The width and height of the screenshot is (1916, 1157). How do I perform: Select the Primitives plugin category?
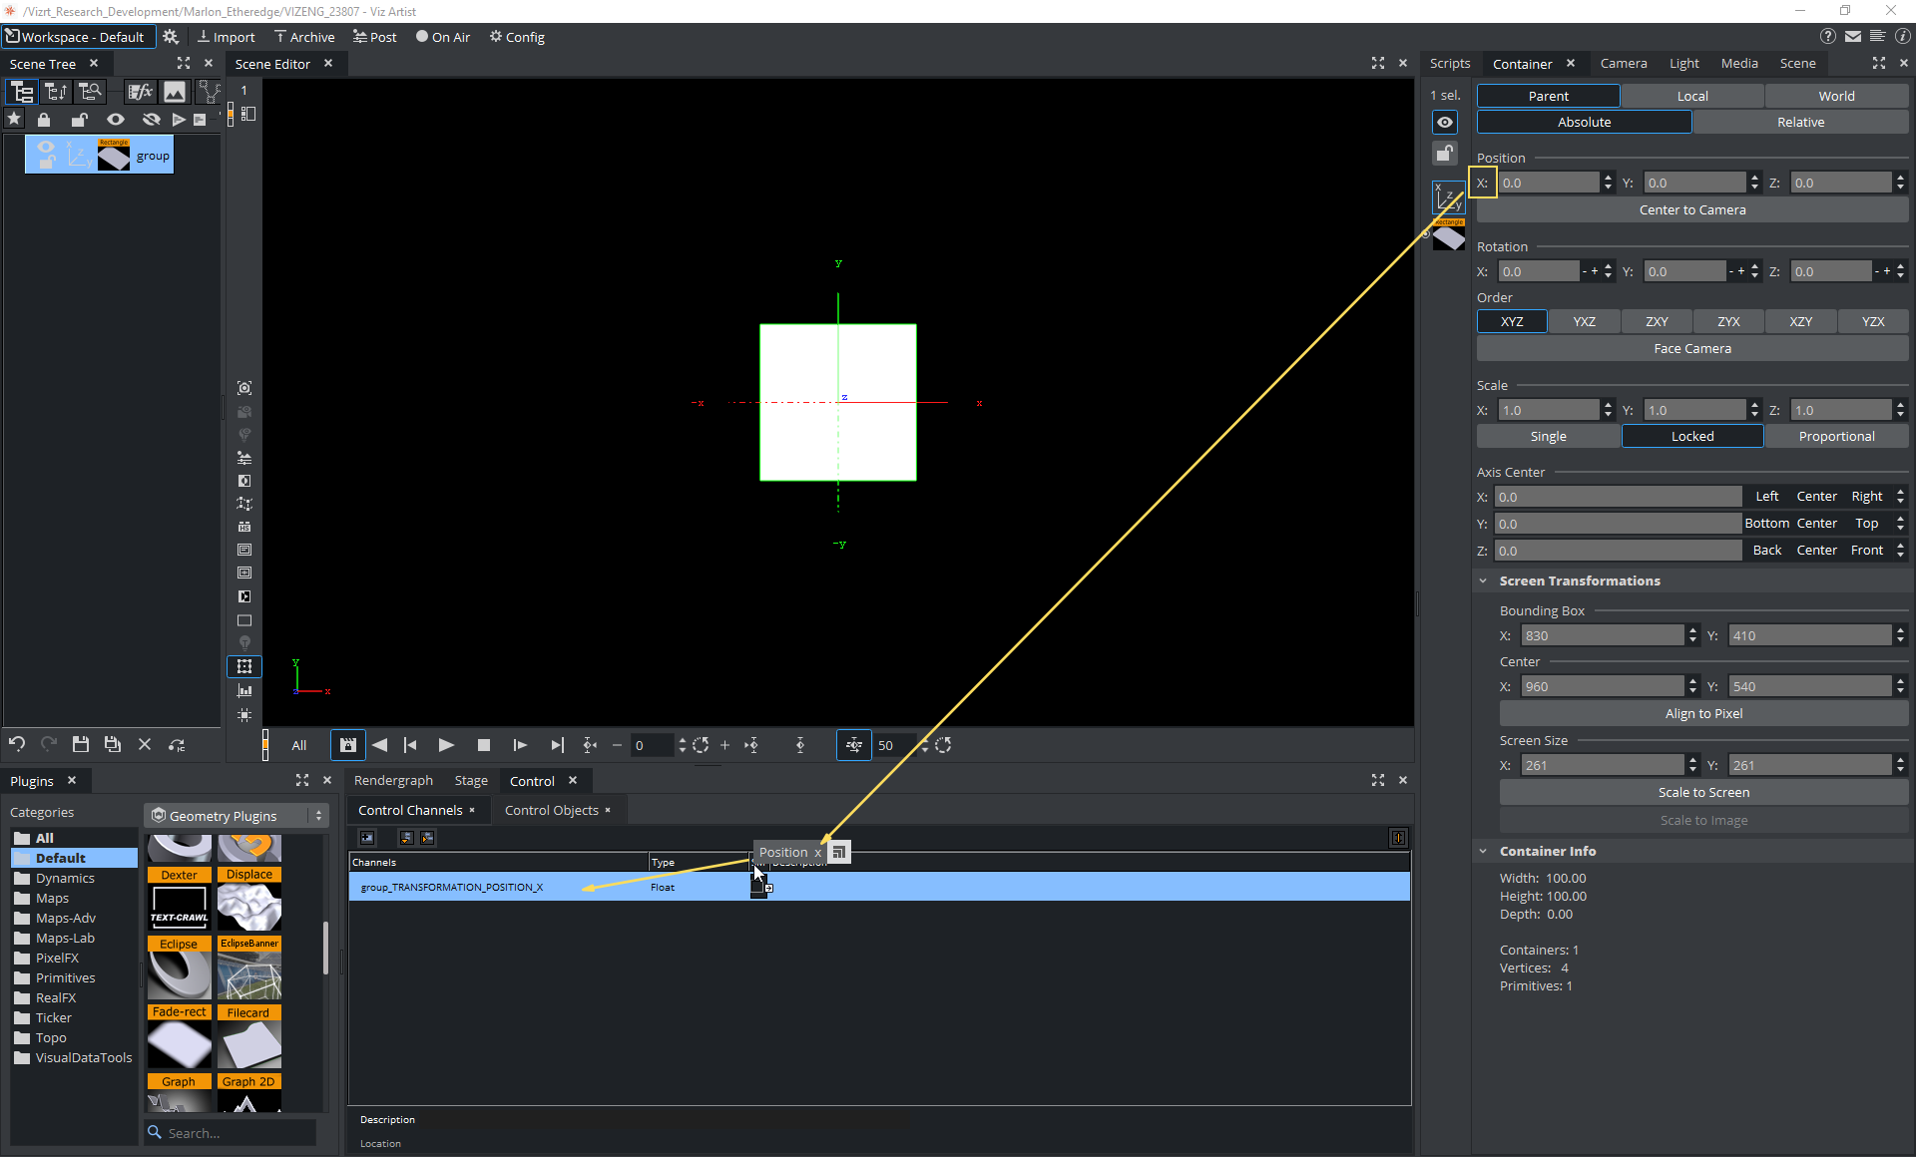[65, 977]
